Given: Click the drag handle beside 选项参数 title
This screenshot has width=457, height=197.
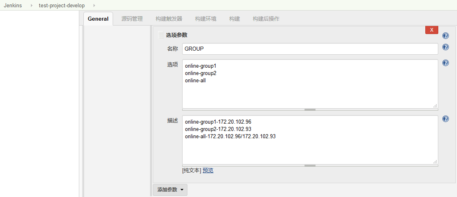Looking at the screenshot, I should 161,35.
